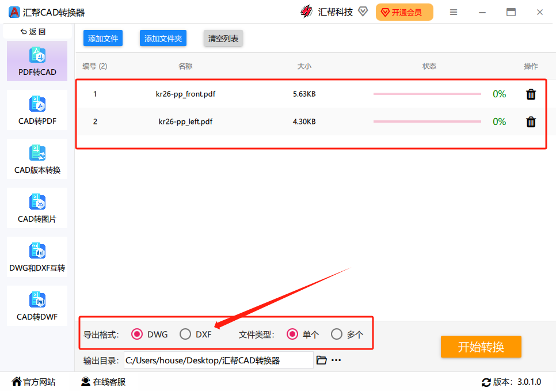
Task: Delete kr26-pp_left.pdf with trash icon
Action: click(531, 122)
